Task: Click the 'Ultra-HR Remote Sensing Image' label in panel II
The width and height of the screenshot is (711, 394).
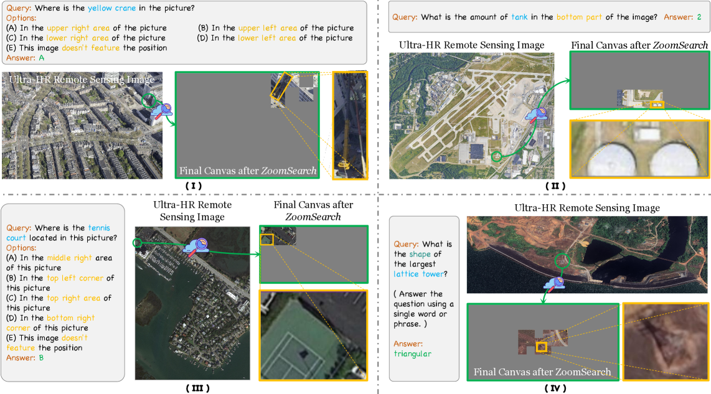Action: [471, 45]
